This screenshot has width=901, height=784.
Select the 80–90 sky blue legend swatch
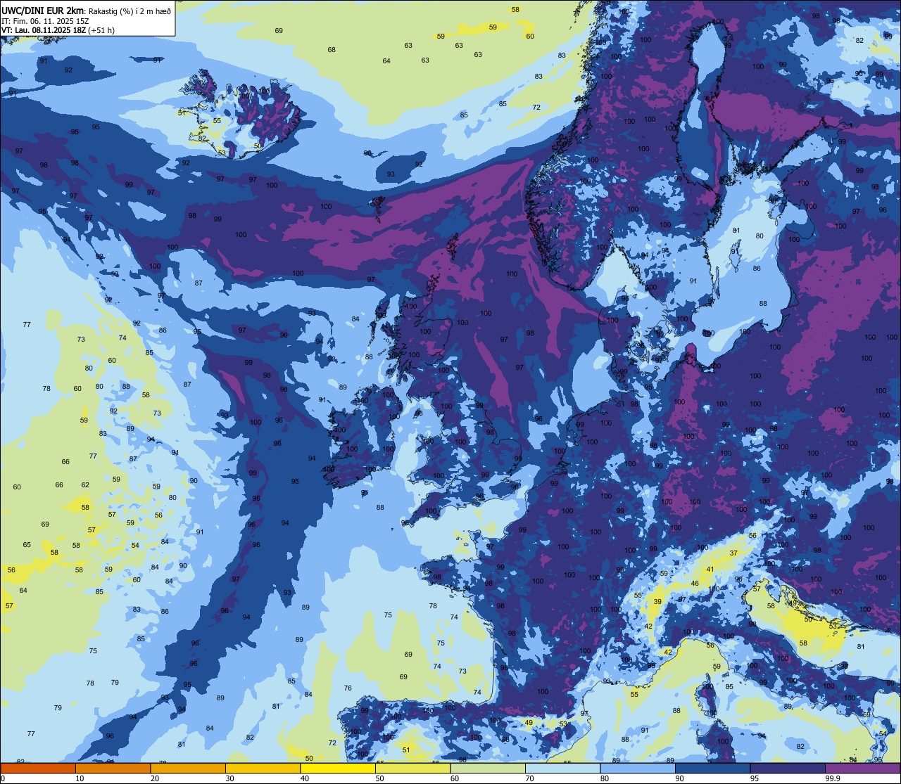click(638, 768)
